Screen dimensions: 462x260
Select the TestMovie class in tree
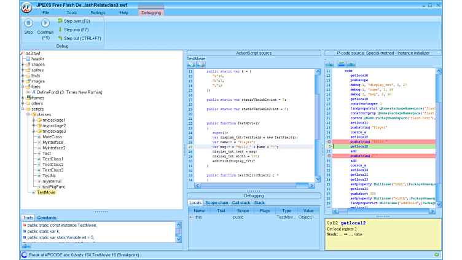click(x=46, y=192)
